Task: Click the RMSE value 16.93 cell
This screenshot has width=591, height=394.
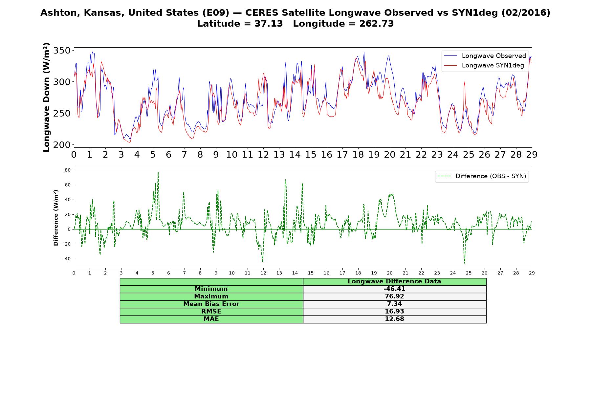Action: pos(394,312)
